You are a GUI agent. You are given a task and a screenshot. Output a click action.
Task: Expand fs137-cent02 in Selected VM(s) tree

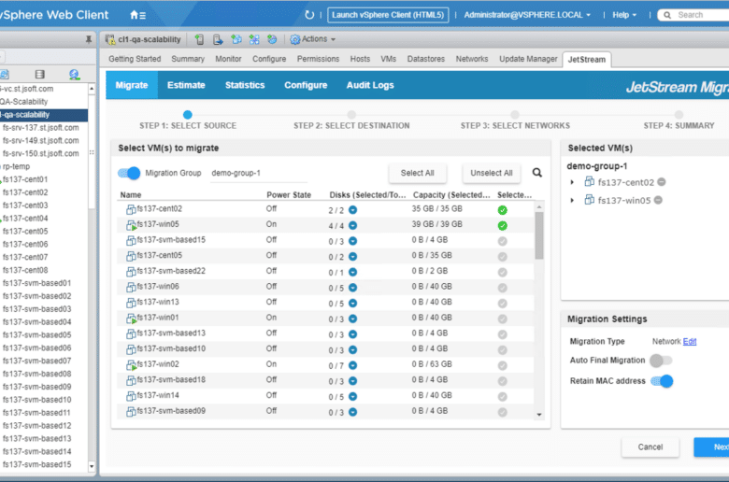point(572,182)
